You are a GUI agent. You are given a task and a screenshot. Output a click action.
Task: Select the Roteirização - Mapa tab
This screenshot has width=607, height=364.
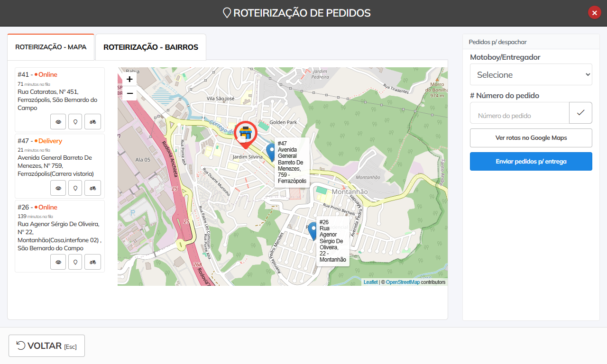(x=51, y=47)
